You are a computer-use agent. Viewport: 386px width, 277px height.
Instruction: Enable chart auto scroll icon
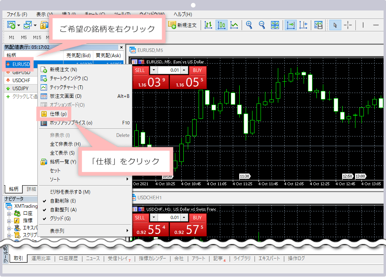[290, 25]
